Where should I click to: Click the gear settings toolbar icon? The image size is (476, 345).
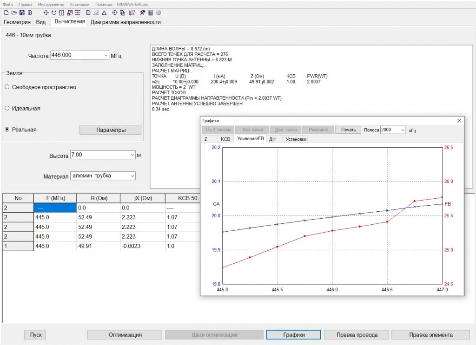point(159,13)
